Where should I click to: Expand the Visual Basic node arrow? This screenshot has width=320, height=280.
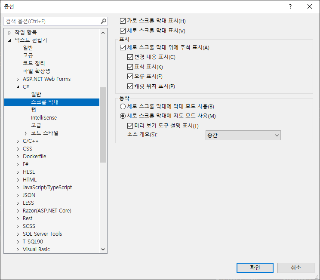(x=18, y=249)
